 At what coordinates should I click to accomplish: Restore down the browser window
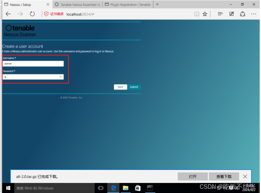pos(242,5)
